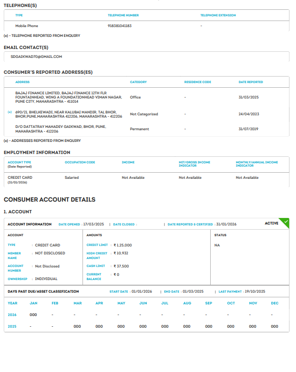
Task: Click the 'NA' status value
Action: pyautogui.click(x=217, y=245)
